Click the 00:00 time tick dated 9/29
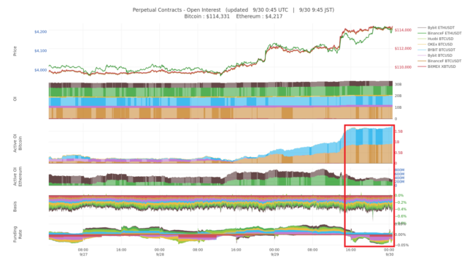The height and width of the screenshot is (263, 467). pyautogui.click(x=274, y=250)
